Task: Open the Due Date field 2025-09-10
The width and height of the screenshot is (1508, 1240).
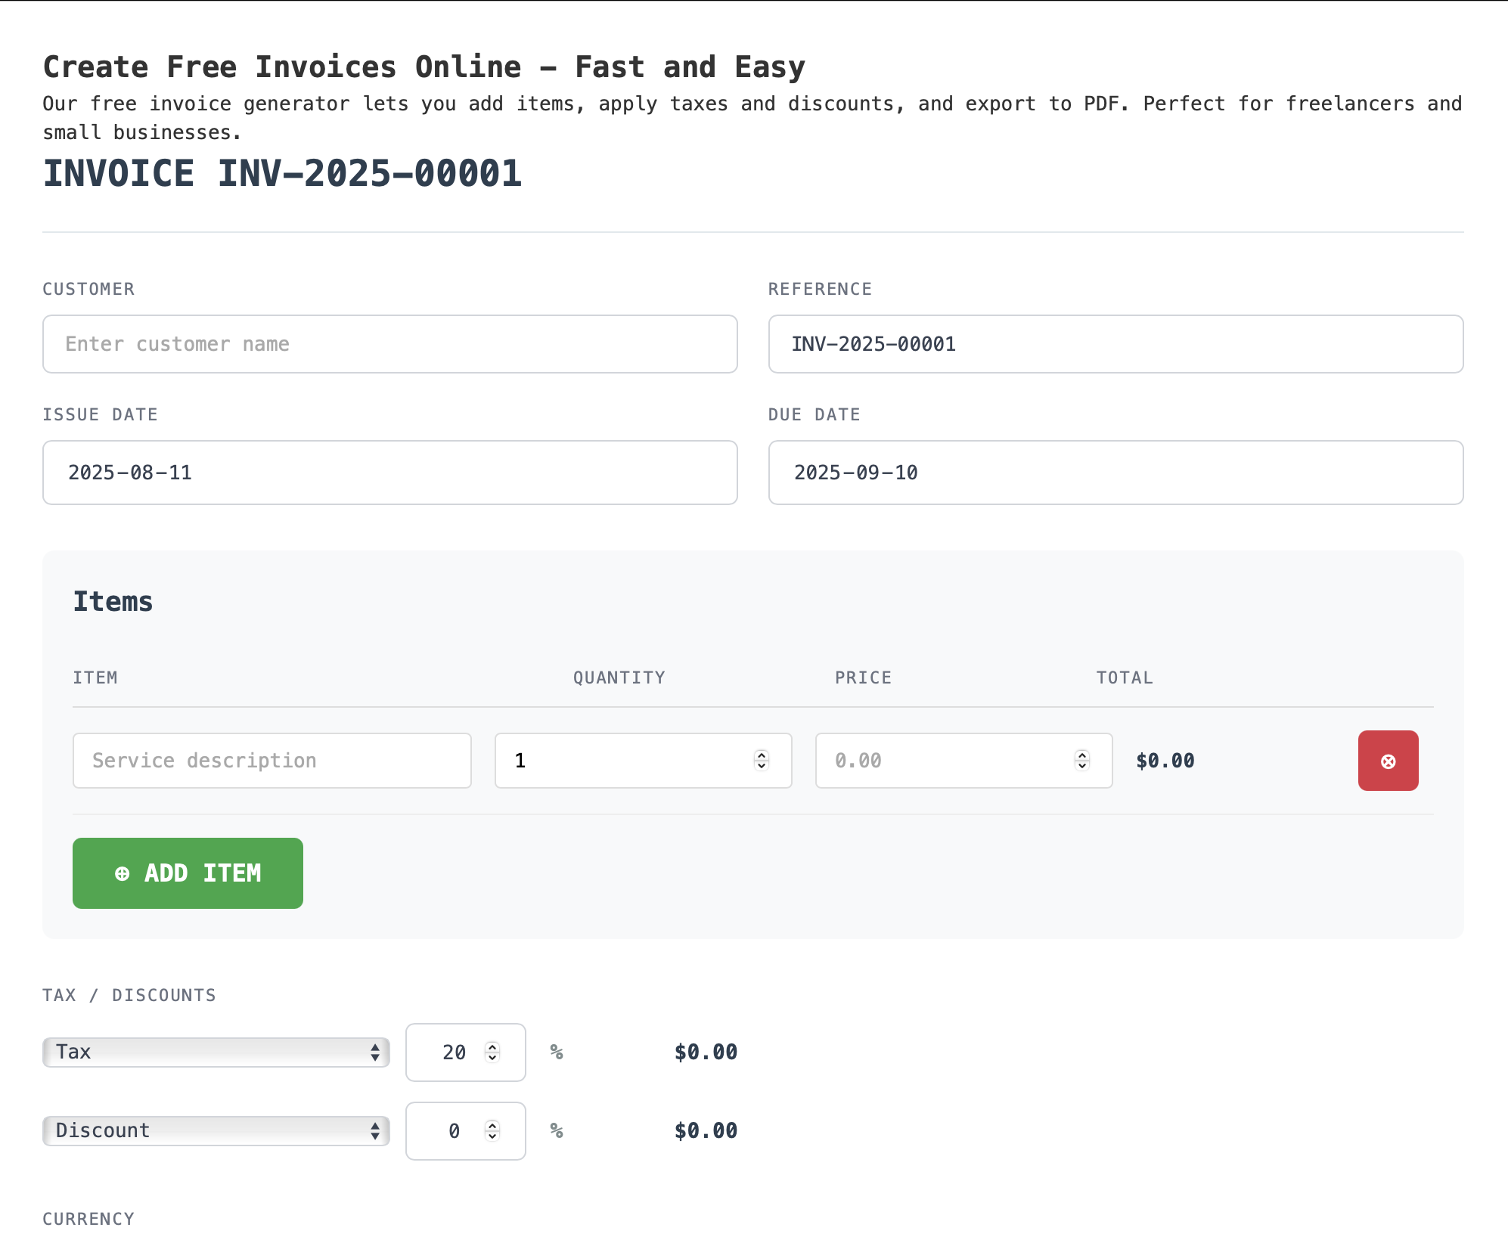Action: point(1116,473)
